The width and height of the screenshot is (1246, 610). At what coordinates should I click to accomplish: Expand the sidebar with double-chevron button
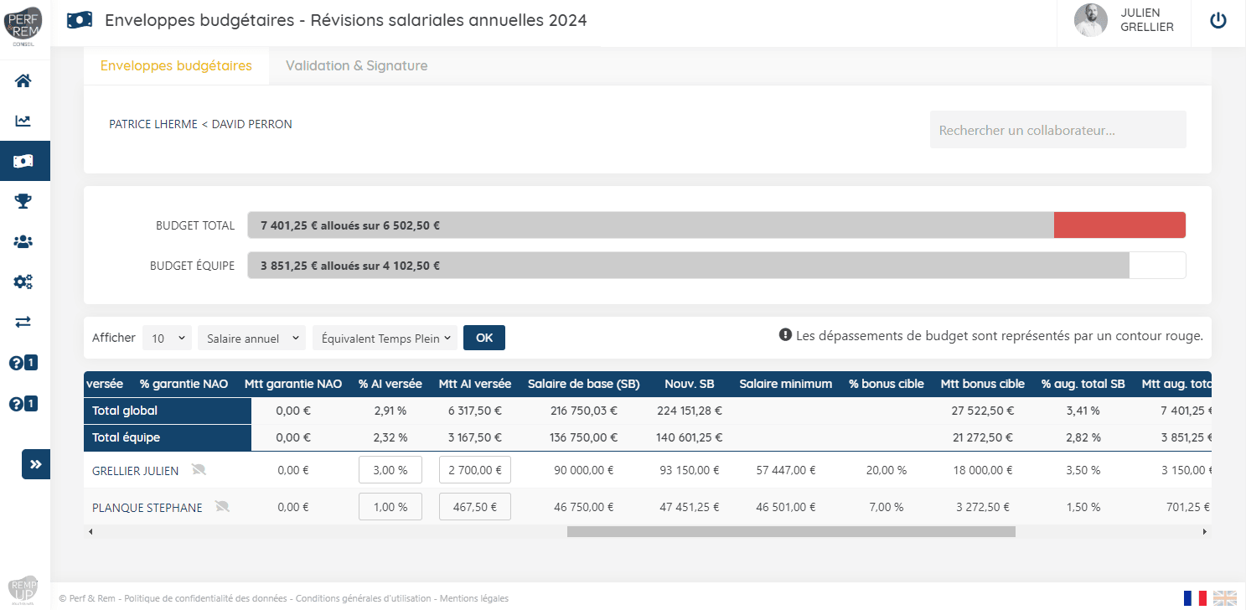pos(36,464)
